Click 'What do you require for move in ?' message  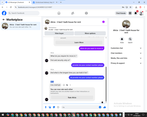pos(64,56)
